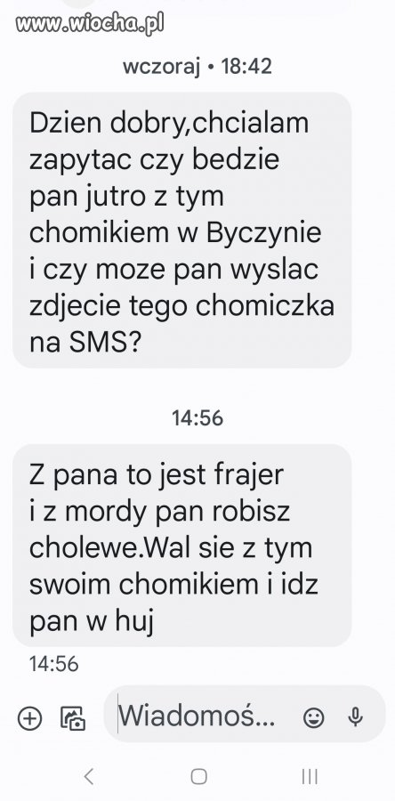The width and height of the screenshot is (395, 801).
Task: Open the gallery and camera picker
Action: pos(72,717)
